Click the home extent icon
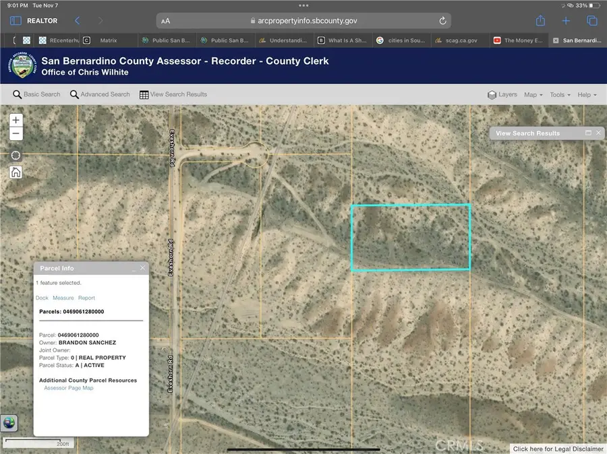The height and width of the screenshot is (454, 607). tap(16, 172)
